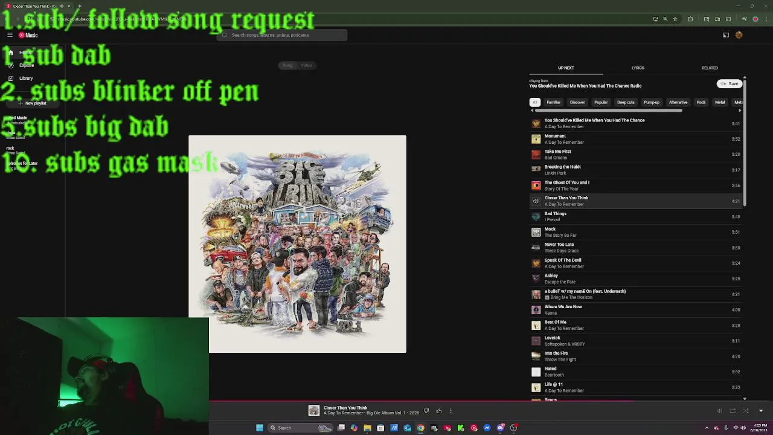Play Hated by Beartooth
The width and height of the screenshot is (773, 435).
(x=635, y=372)
